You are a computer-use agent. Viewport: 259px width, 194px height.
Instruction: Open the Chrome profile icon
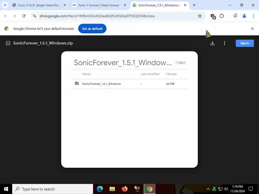(x=244, y=16)
